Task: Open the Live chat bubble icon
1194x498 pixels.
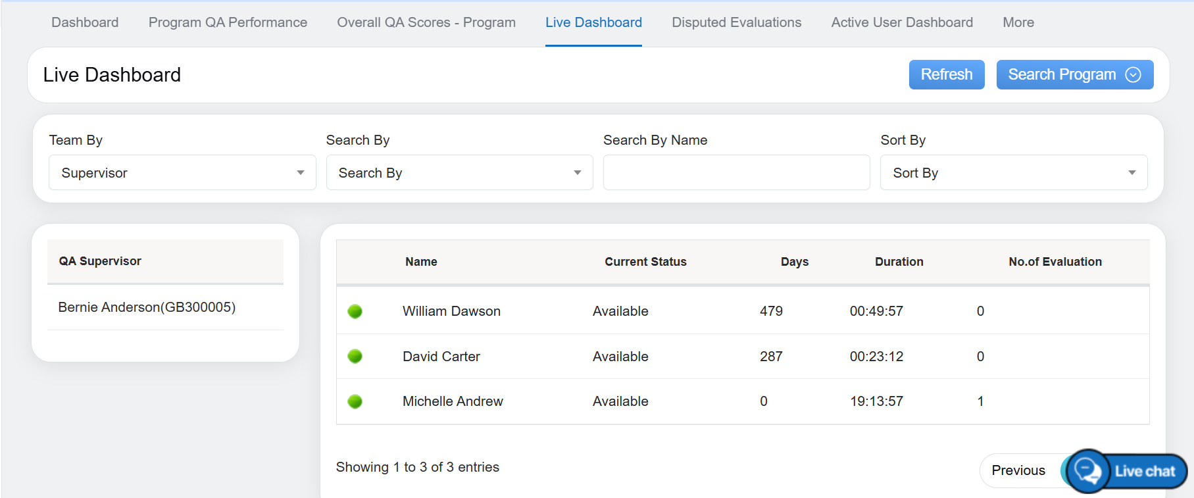Action: coord(1088,471)
